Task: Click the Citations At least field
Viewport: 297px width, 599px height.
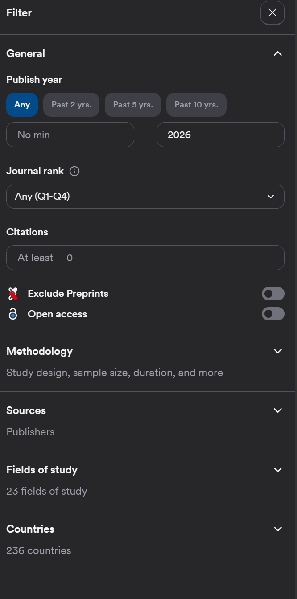Action: click(x=145, y=258)
